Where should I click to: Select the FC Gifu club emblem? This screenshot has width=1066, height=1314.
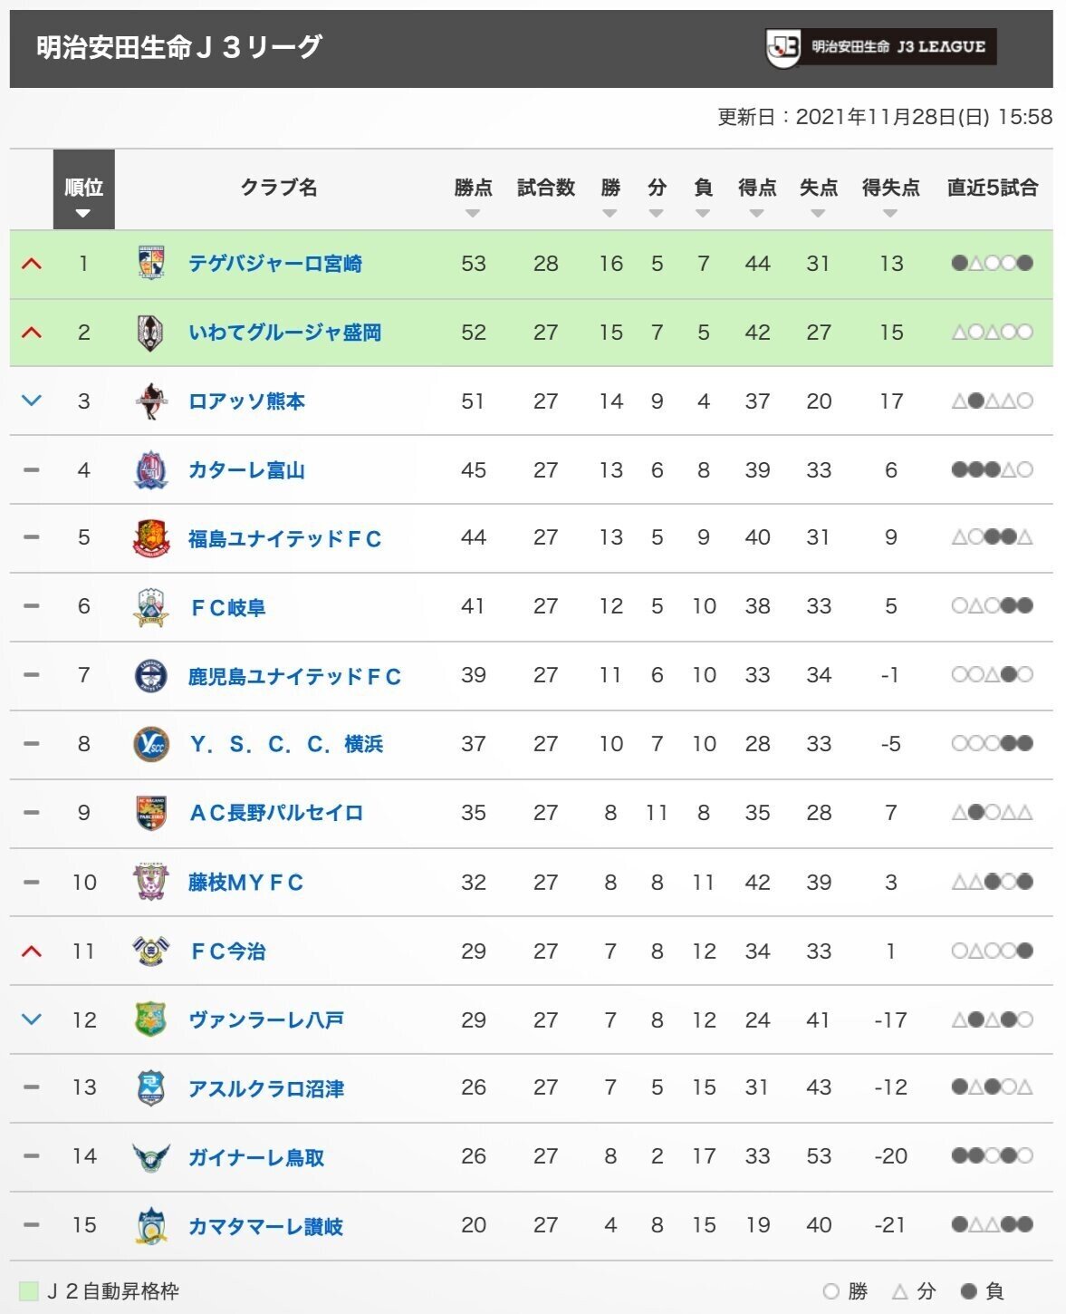coord(151,608)
